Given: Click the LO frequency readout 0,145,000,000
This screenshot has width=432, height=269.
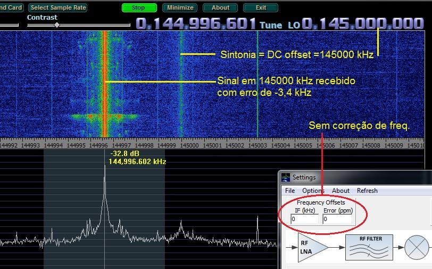Looking at the screenshot, I should click(x=363, y=24).
